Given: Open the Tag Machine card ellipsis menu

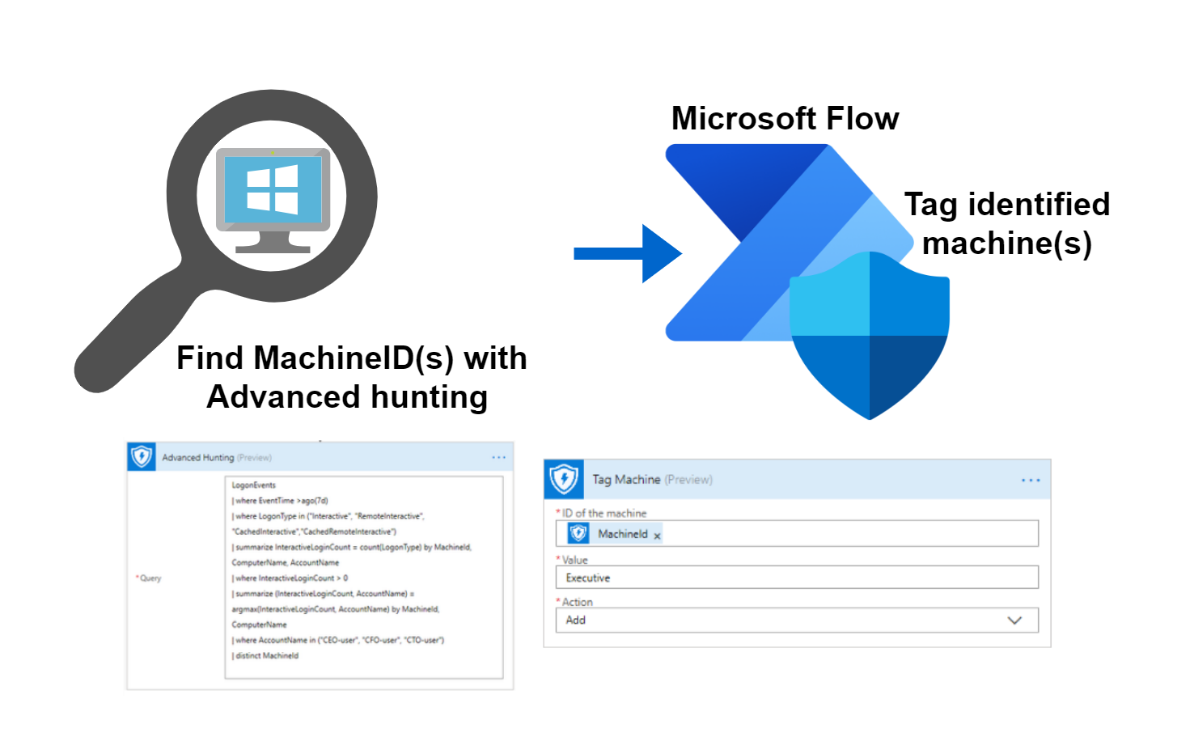Looking at the screenshot, I should coord(1031,481).
